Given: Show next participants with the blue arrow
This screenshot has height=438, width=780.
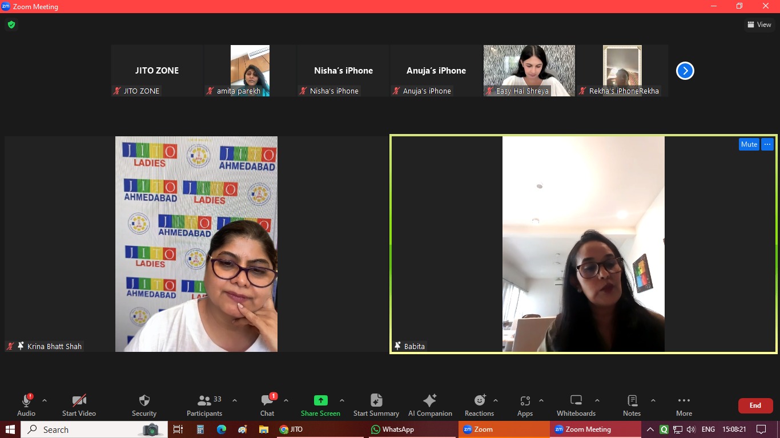Looking at the screenshot, I should [x=685, y=71].
